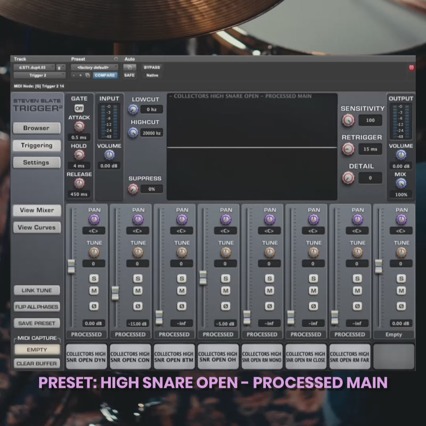Click the output Mix knob
This screenshot has width=426, height=426.
(401, 183)
